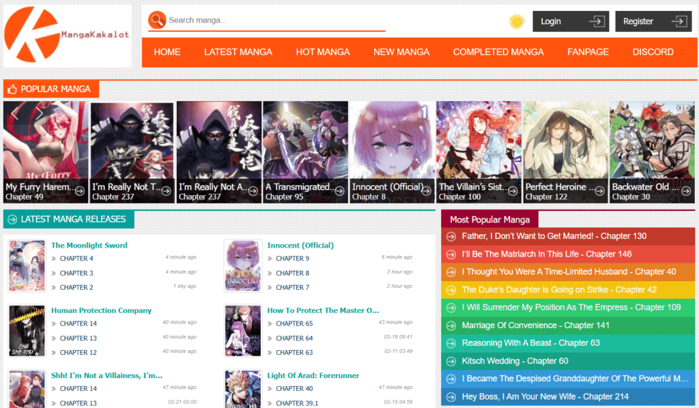Click the circle arrow beside Hey Boss, I Am Your New Wife
Screen dimensions: 699x408
click(x=451, y=396)
